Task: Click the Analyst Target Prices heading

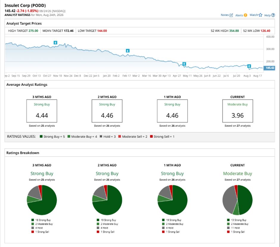Action: tap(24, 24)
